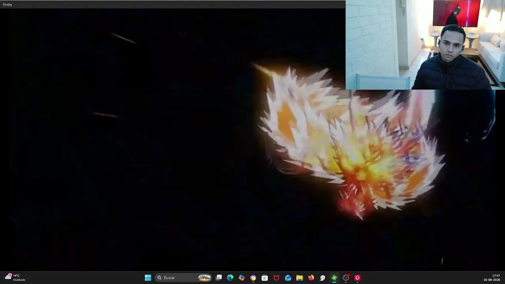Viewport: 505px width, 284px height.
Task: Switch to OBS Studio on the taskbar
Action: pyautogui.click(x=346, y=278)
